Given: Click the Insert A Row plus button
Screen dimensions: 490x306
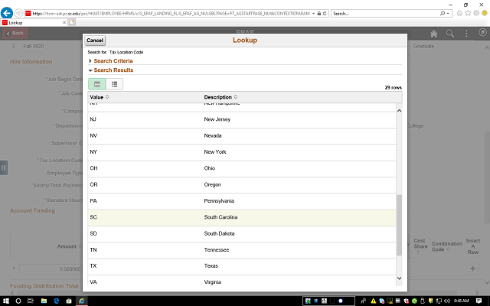Looking at the screenshot, I should [472, 269].
